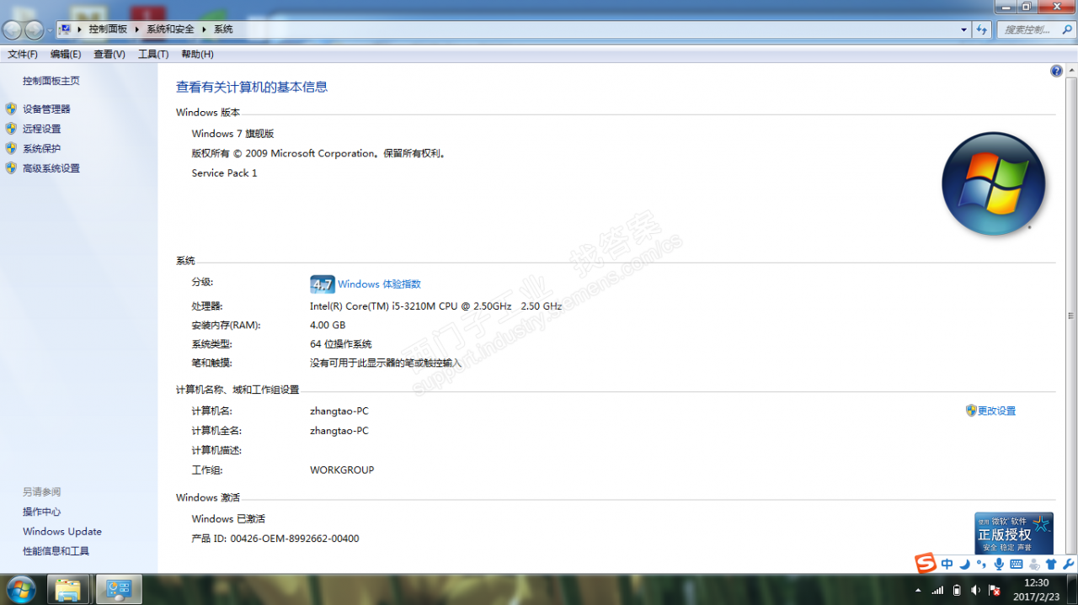This screenshot has height=605, width=1078.
Task: Open the 帮助(H) menu
Action: pos(197,54)
